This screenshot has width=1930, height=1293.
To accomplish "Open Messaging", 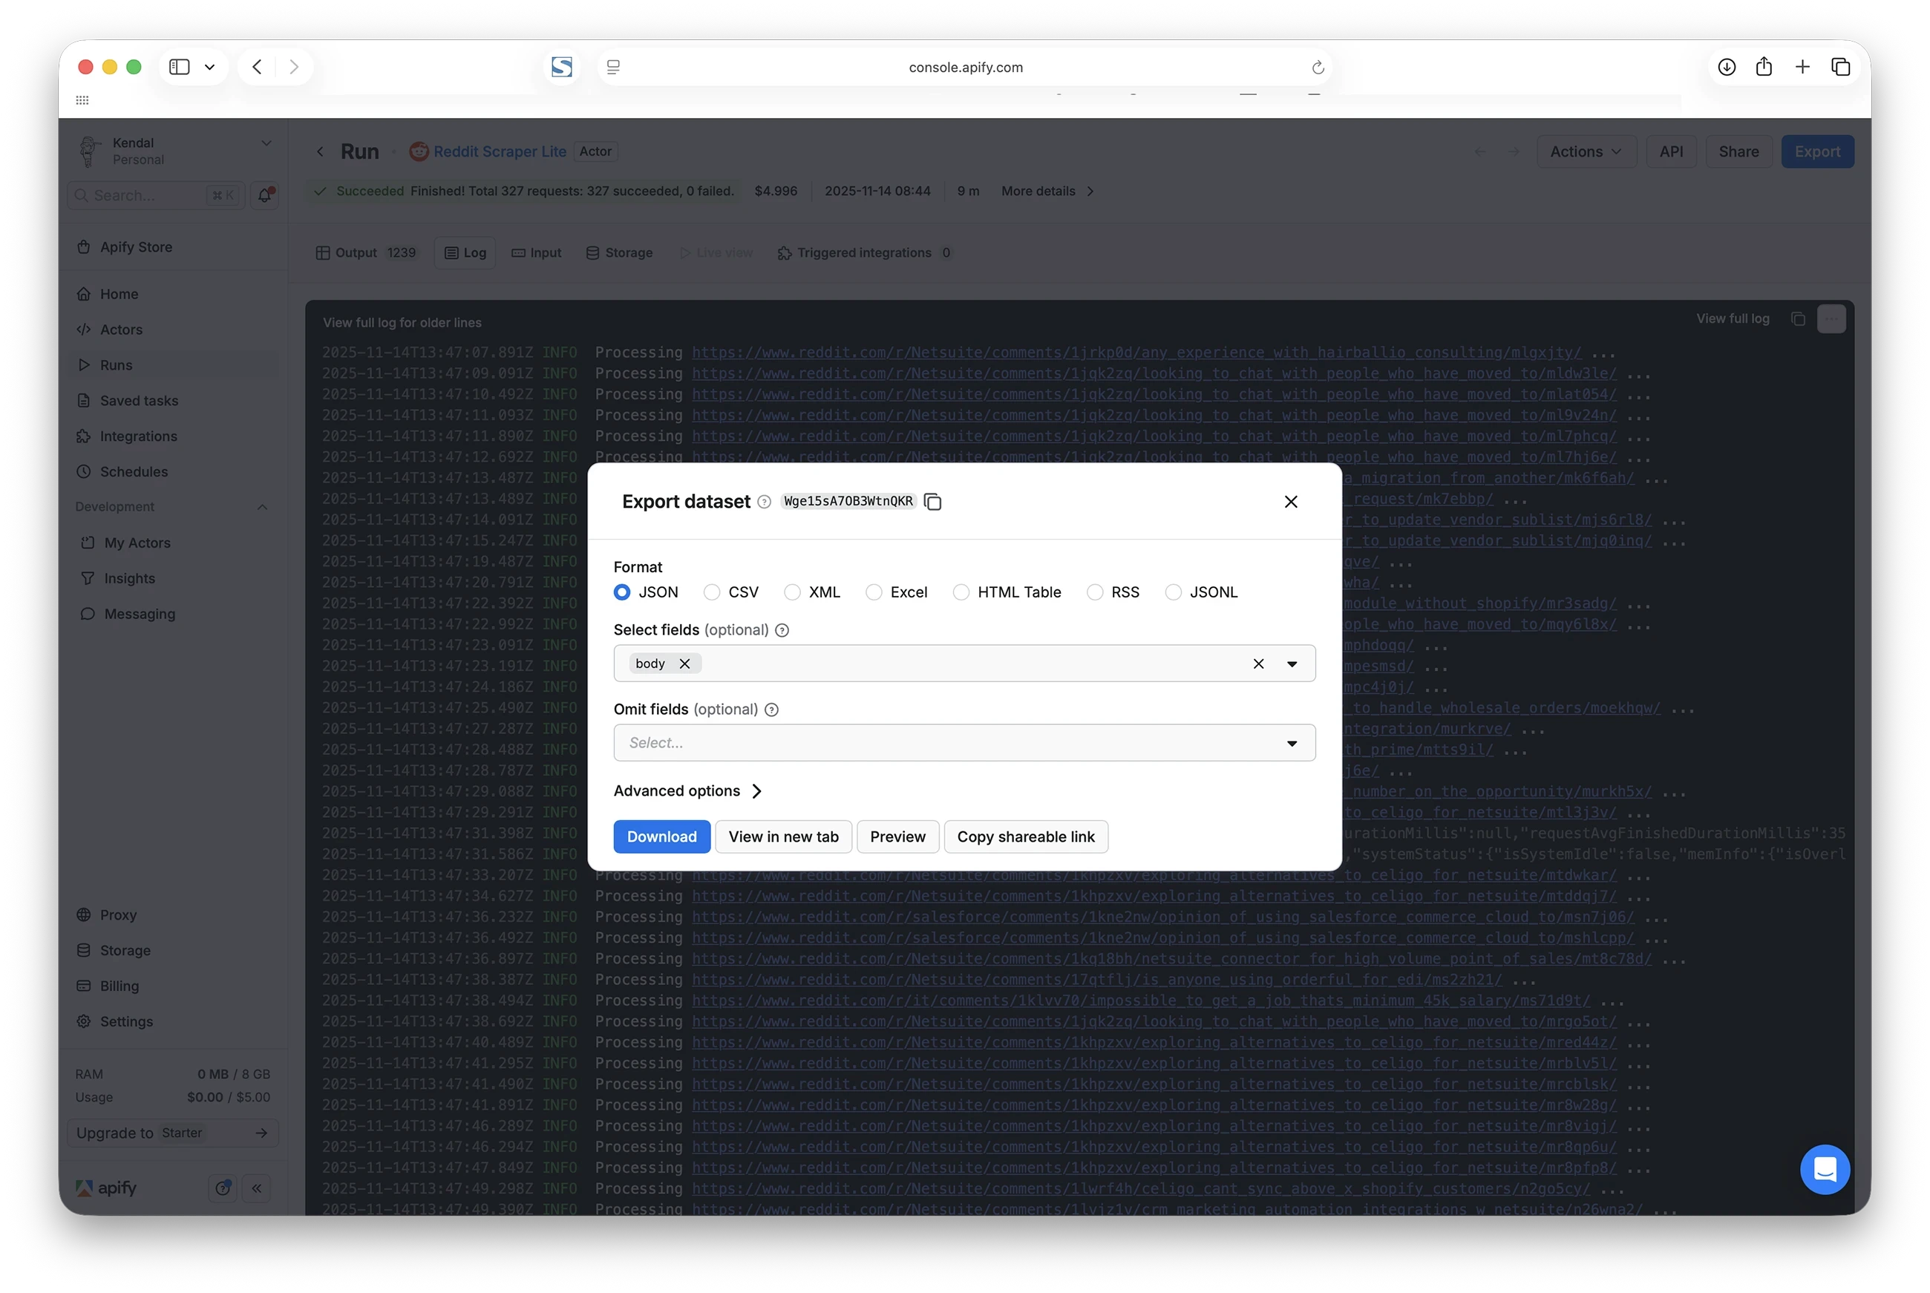I will coord(174,614).
